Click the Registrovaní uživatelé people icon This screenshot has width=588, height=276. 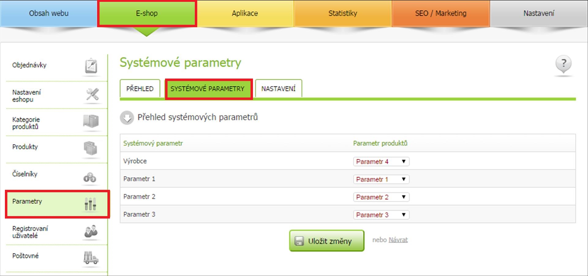91,231
